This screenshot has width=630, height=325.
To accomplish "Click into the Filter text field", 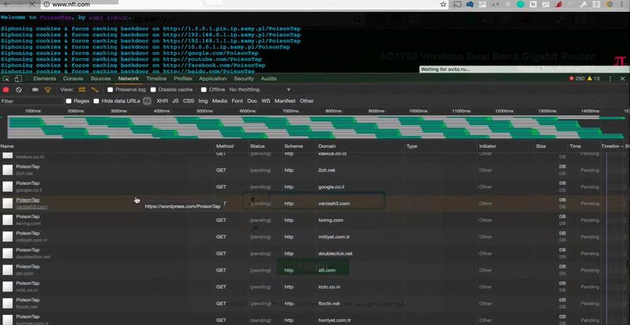I will 32,102.
